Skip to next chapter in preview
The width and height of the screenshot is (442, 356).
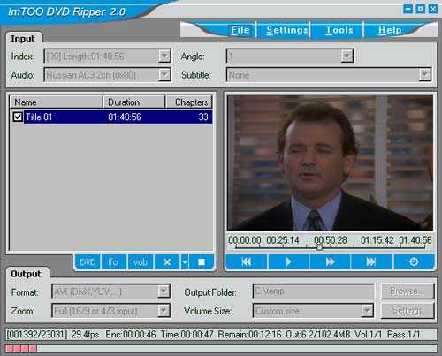[x=371, y=261]
